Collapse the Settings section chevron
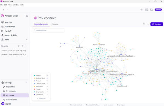The image size is (164, 106). pos(26,83)
